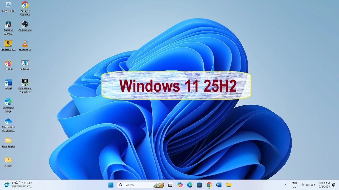Open the news widget in the taskbar
The height and width of the screenshot is (190, 339).
(19, 185)
